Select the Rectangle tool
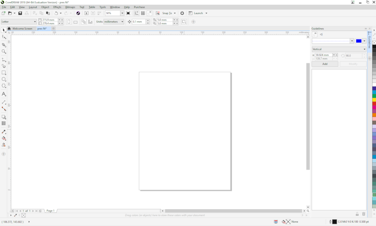This screenshot has height=226, width=376. coord(4,72)
